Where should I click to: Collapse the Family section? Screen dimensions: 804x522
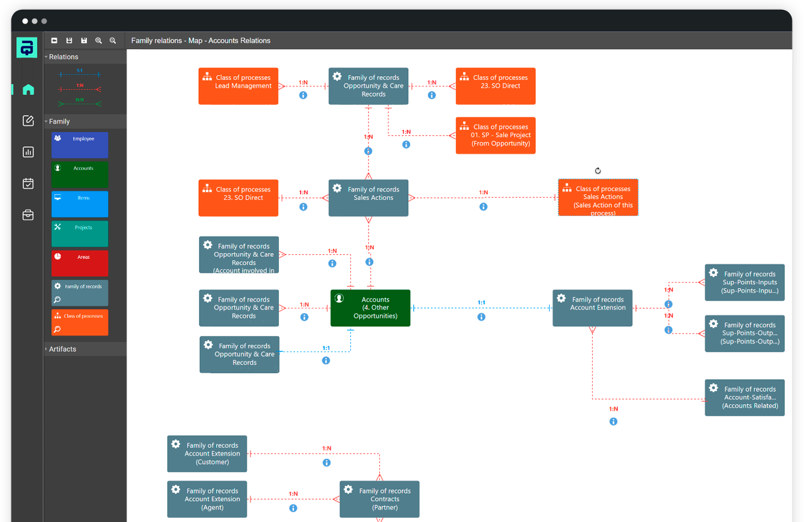click(46, 122)
